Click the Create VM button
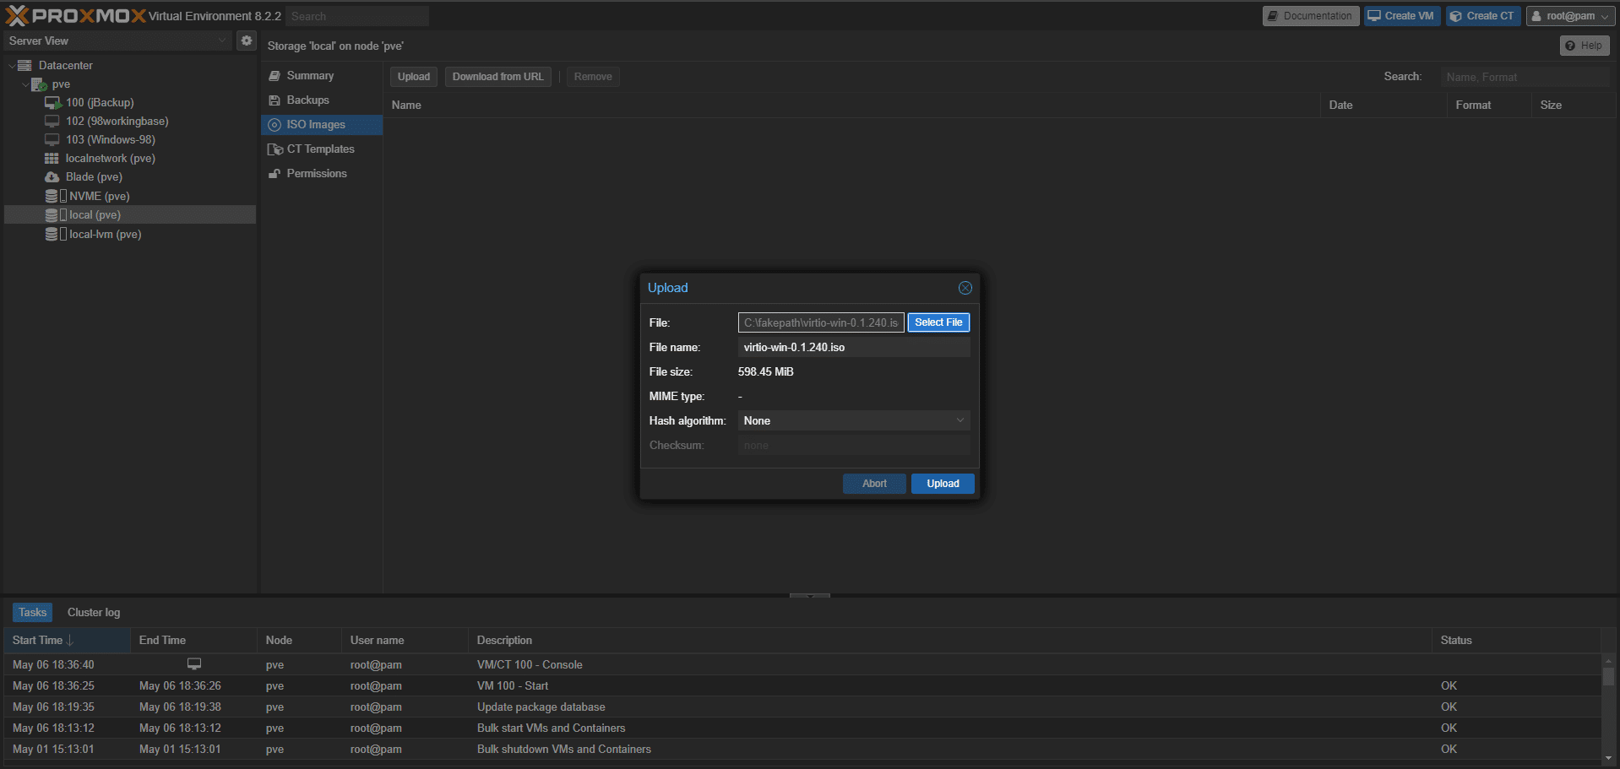Screen dimensions: 1620x769 [1401, 16]
